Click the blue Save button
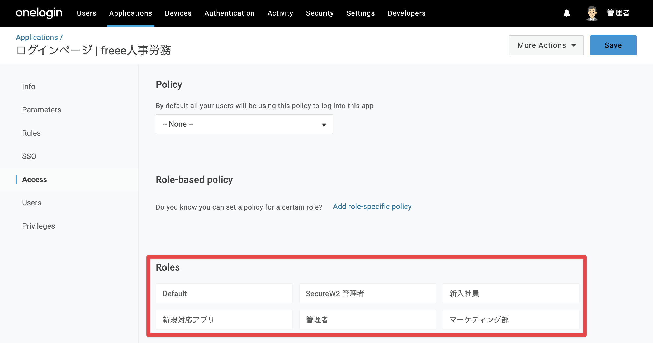653x343 pixels. point(613,45)
